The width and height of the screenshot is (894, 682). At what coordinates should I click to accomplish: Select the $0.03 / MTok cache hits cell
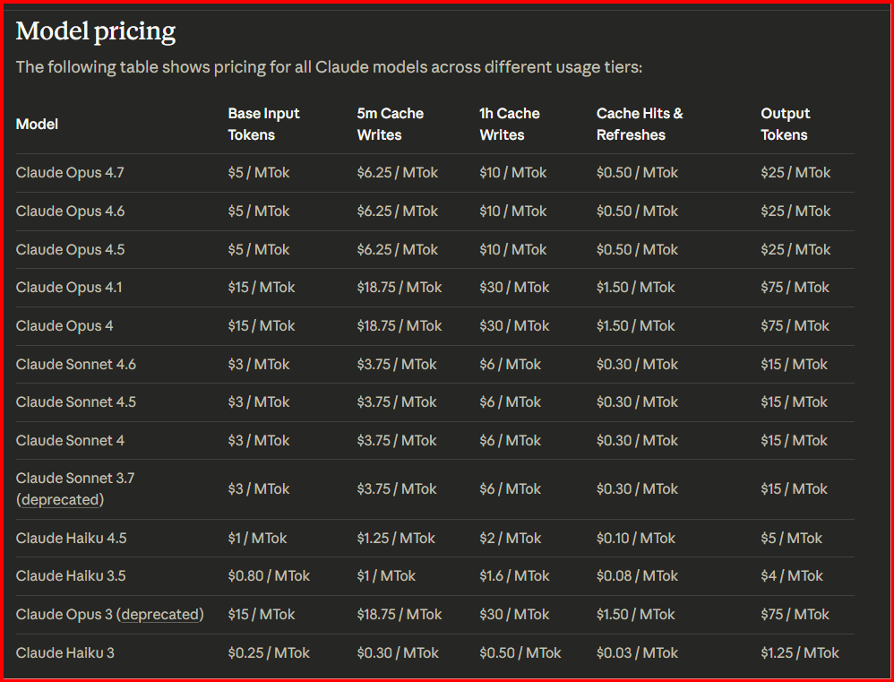coord(637,653)
